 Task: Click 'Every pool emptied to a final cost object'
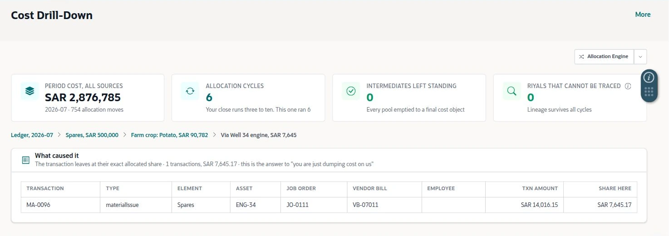(x=416, y=109)
